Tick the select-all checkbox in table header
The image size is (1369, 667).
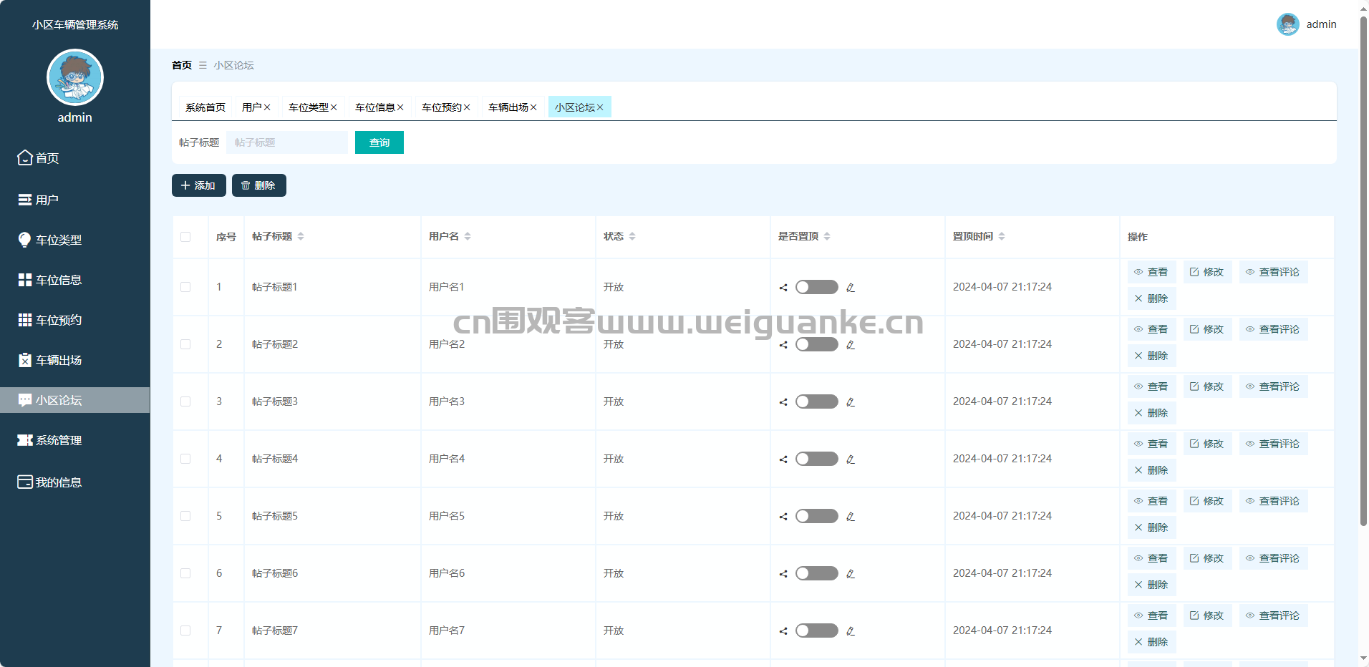185,237
